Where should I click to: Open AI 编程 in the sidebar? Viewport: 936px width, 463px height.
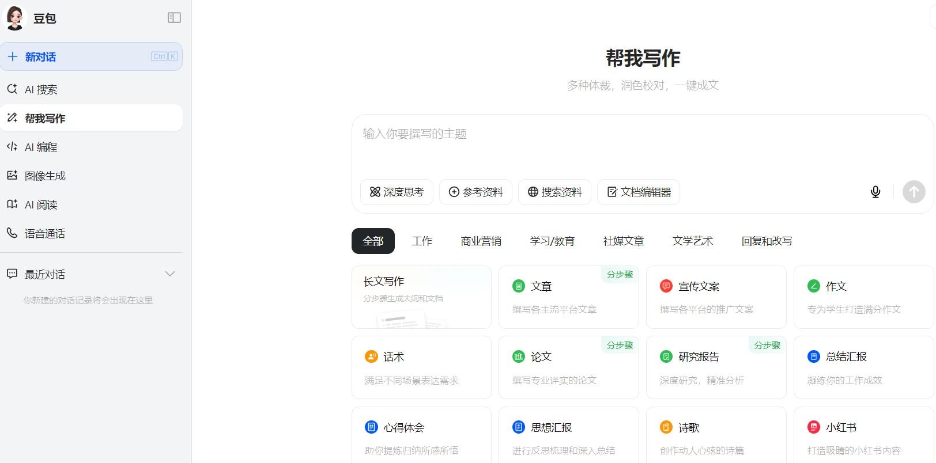40,147
